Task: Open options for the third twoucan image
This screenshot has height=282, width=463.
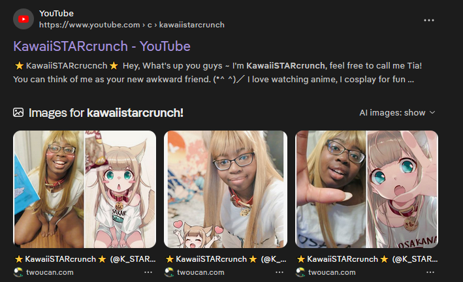Action: tap(430, 272)
